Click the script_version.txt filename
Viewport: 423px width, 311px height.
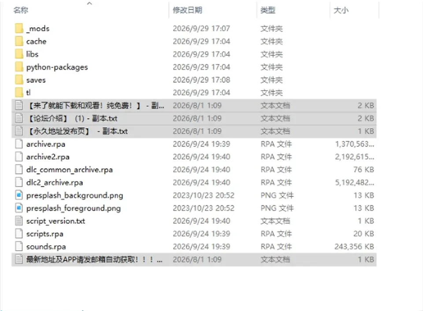pos(56,221)
